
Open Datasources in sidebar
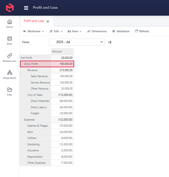pyautogui.click(x=10, y=58)
